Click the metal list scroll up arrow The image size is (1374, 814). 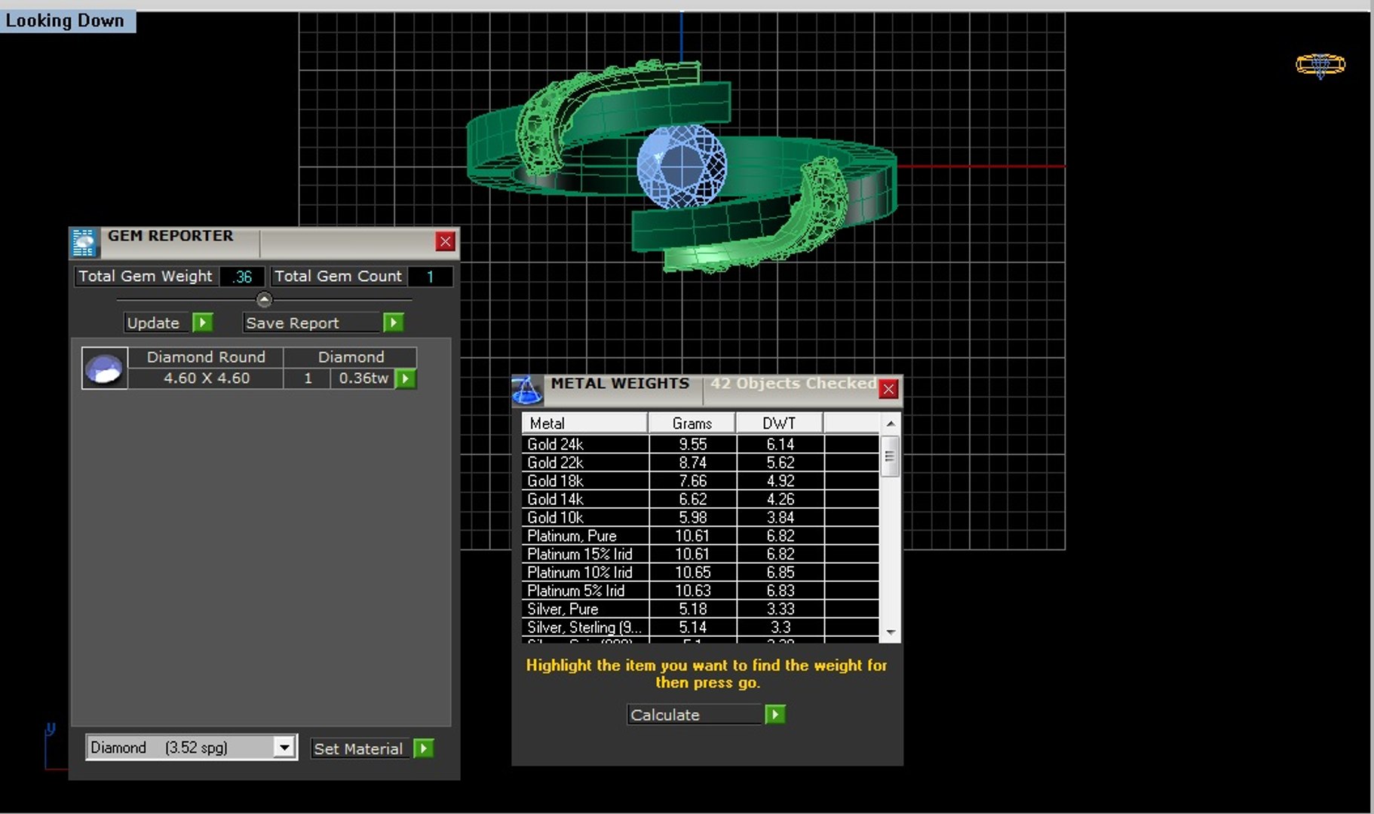pyautogui.click(x=891, y=424)
